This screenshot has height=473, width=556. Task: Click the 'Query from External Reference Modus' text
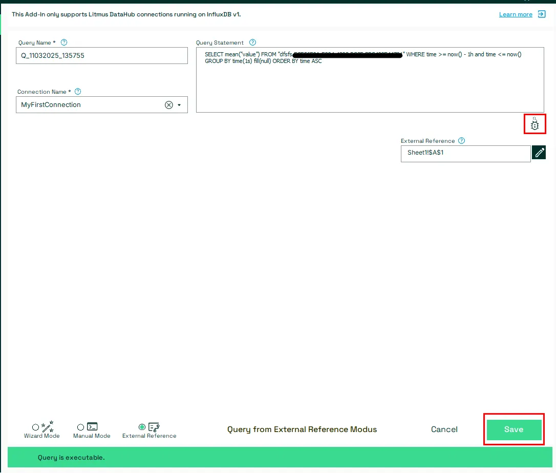coord(302,429)
